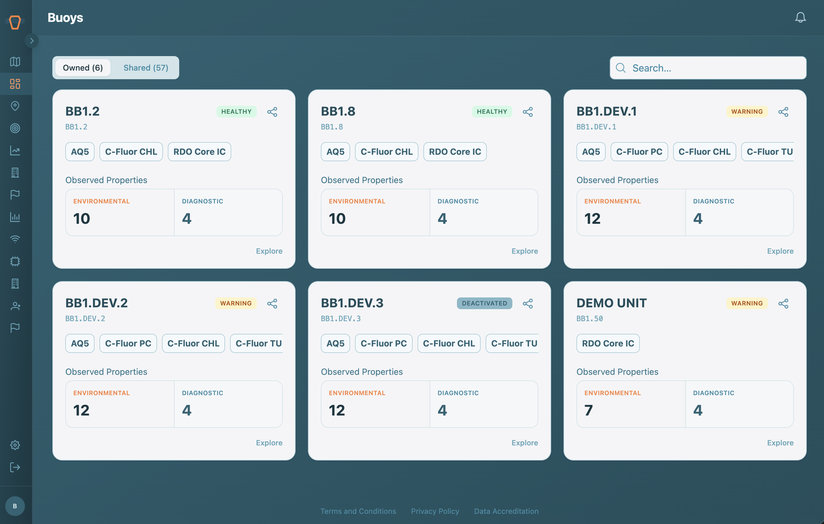
Task: Open the add user icon in sidebar
Action: (15, 305)
